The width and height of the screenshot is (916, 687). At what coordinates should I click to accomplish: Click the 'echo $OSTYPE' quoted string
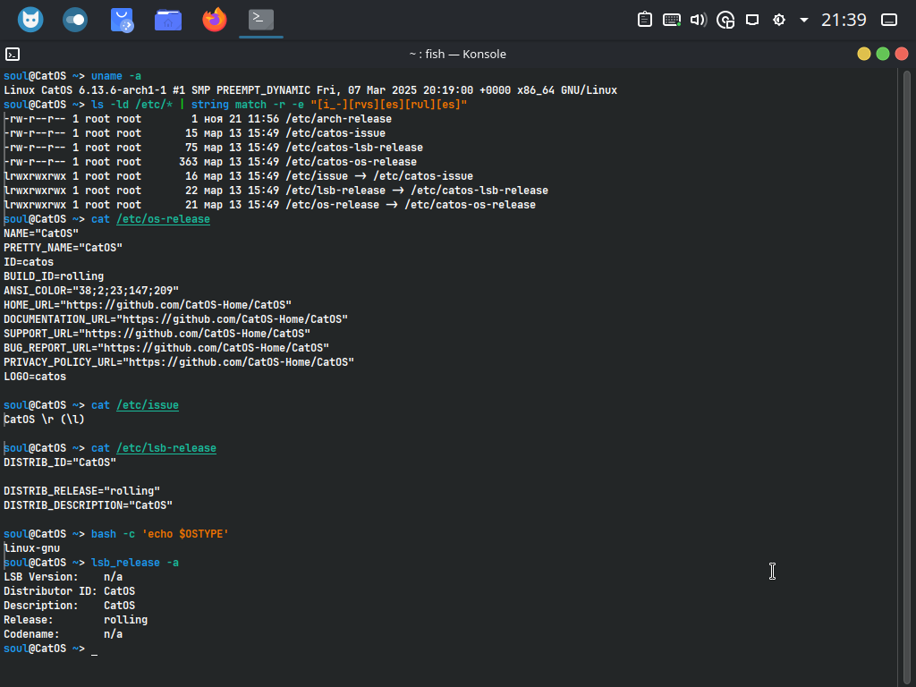[x=185, y=534]
